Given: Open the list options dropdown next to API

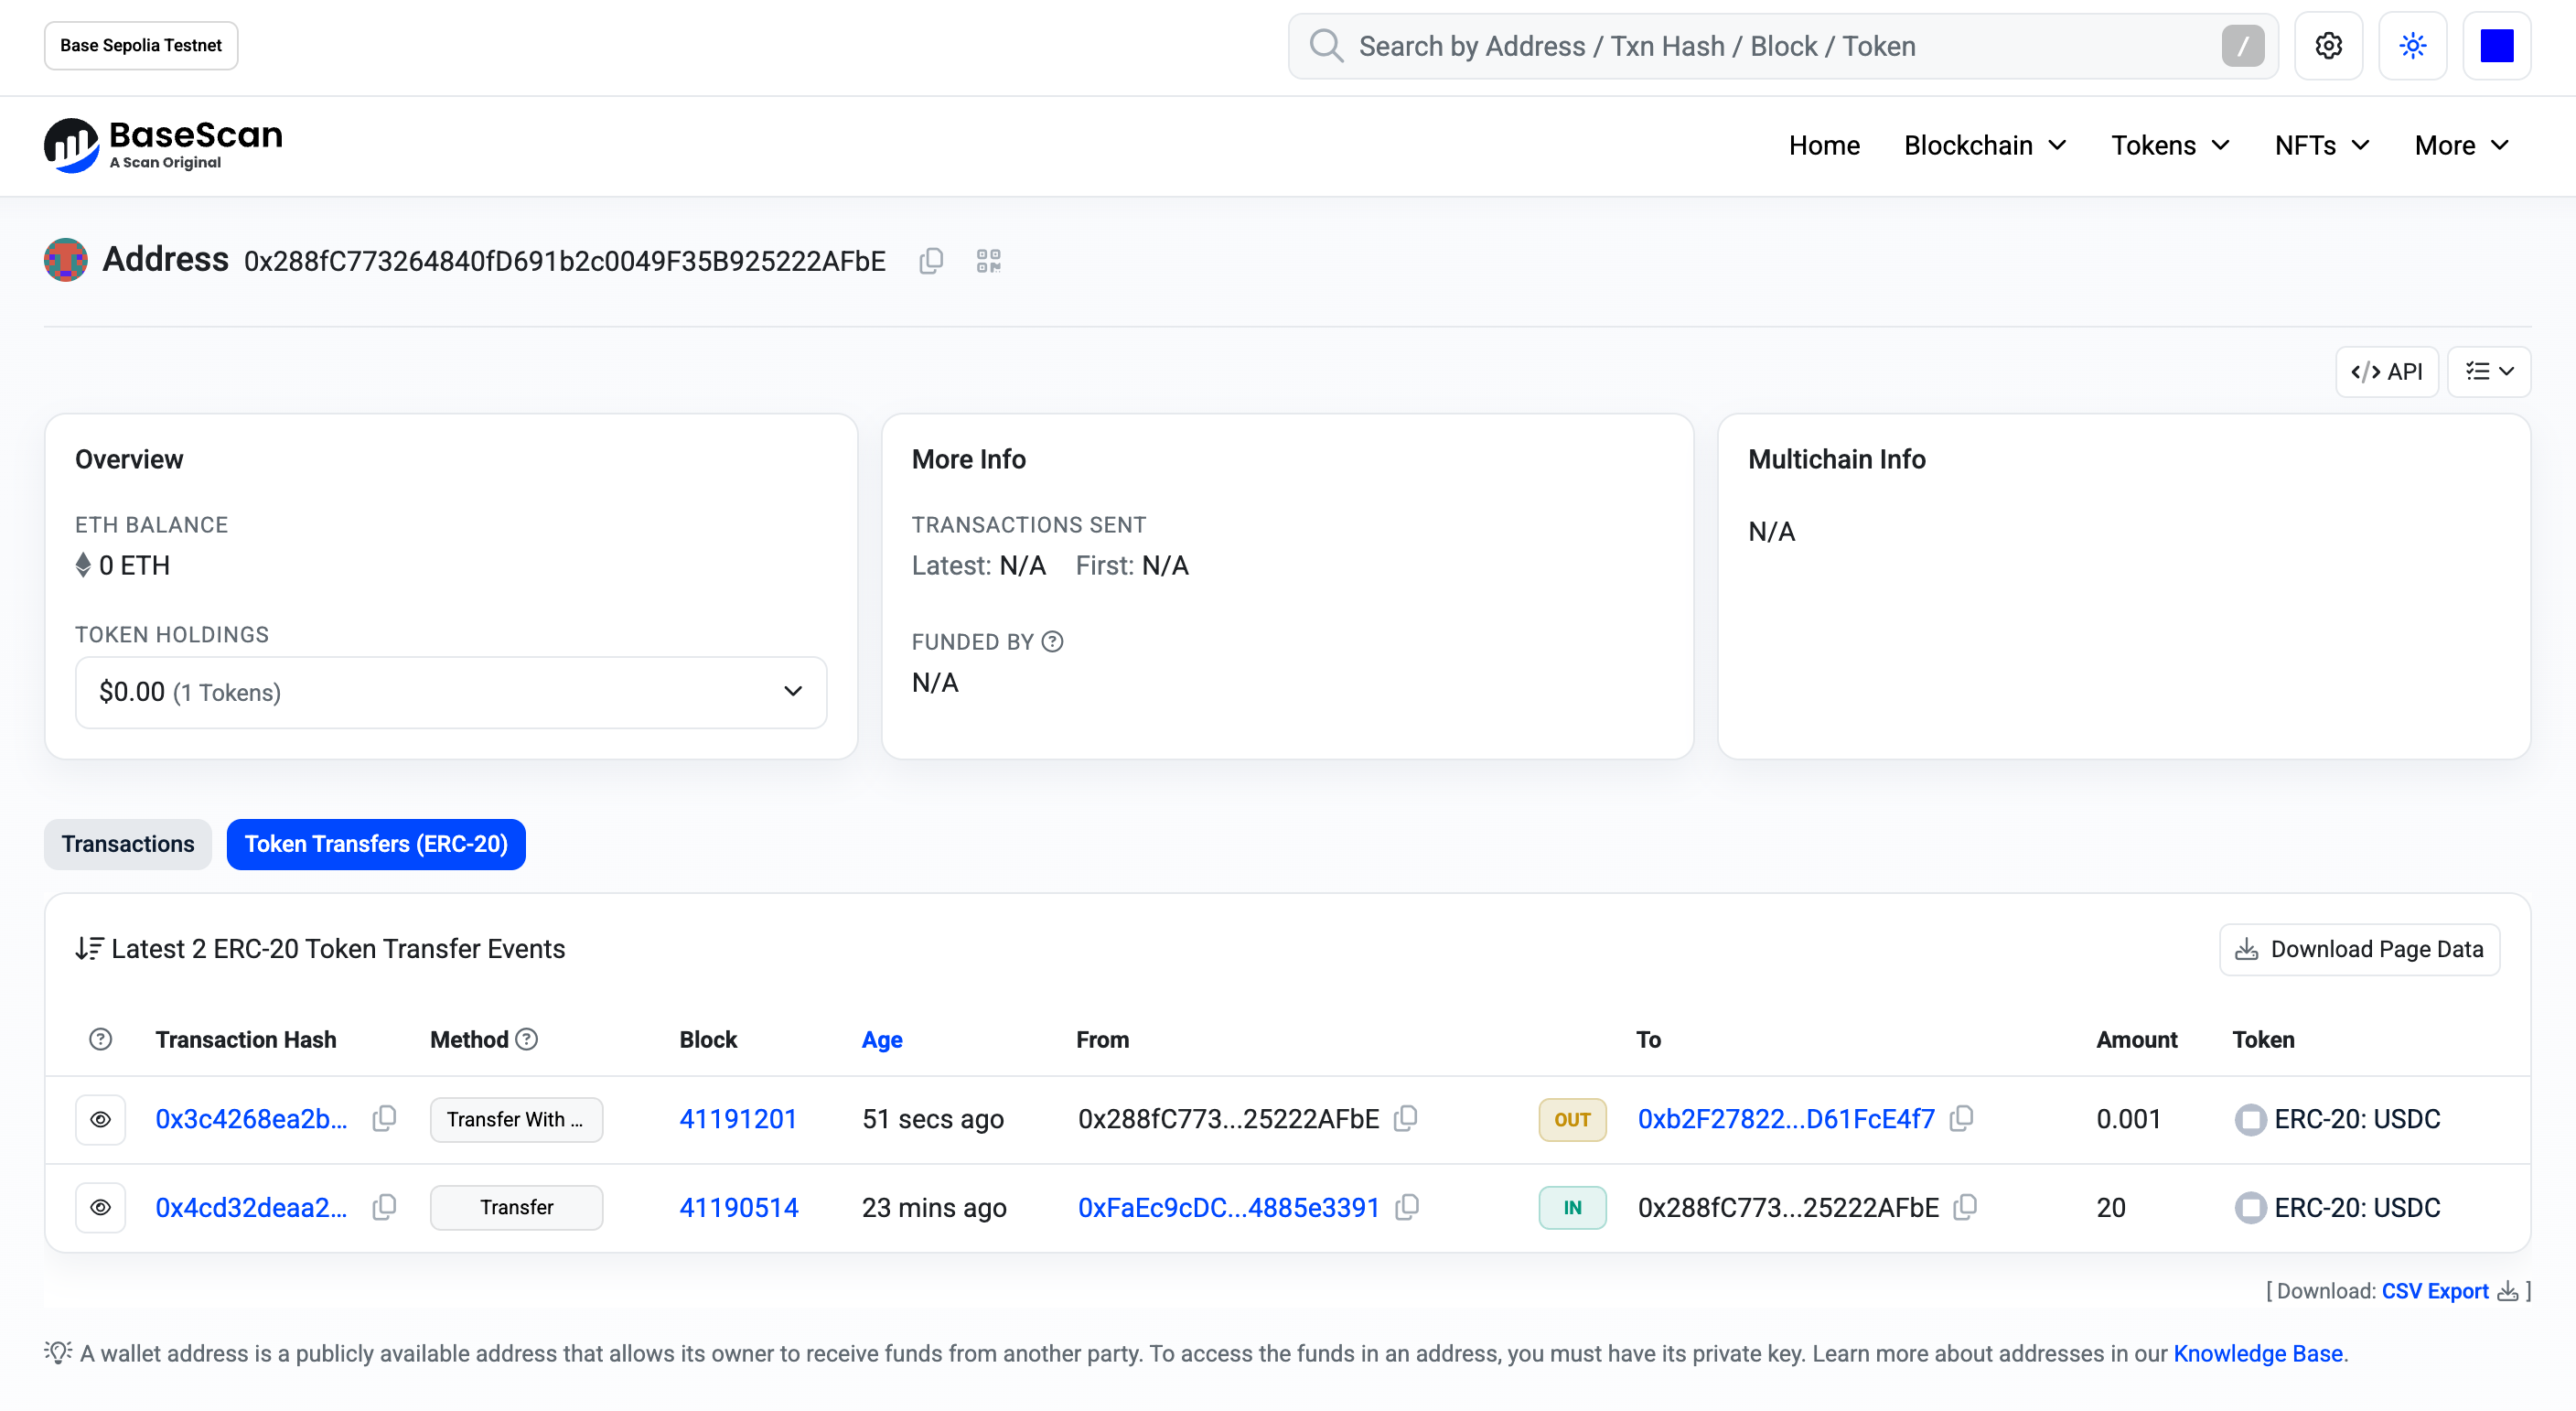Looking at the screenshot, I should point(2489,372).
